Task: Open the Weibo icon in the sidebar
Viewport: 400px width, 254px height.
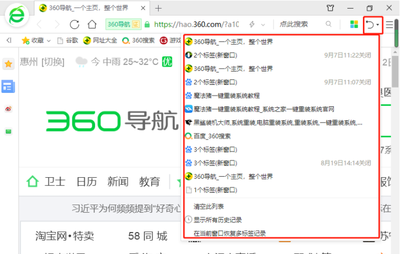Action: (8, 109)
